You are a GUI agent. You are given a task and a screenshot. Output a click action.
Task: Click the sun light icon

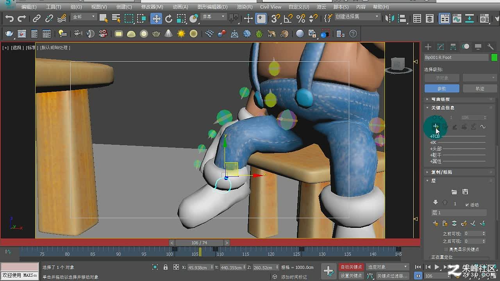click(181, 34)
